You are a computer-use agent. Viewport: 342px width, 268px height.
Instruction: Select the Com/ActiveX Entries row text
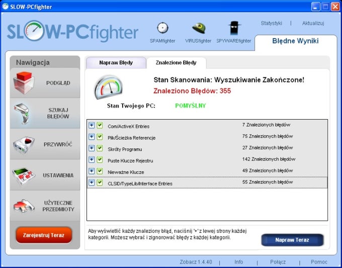click(x=128, y=127)
